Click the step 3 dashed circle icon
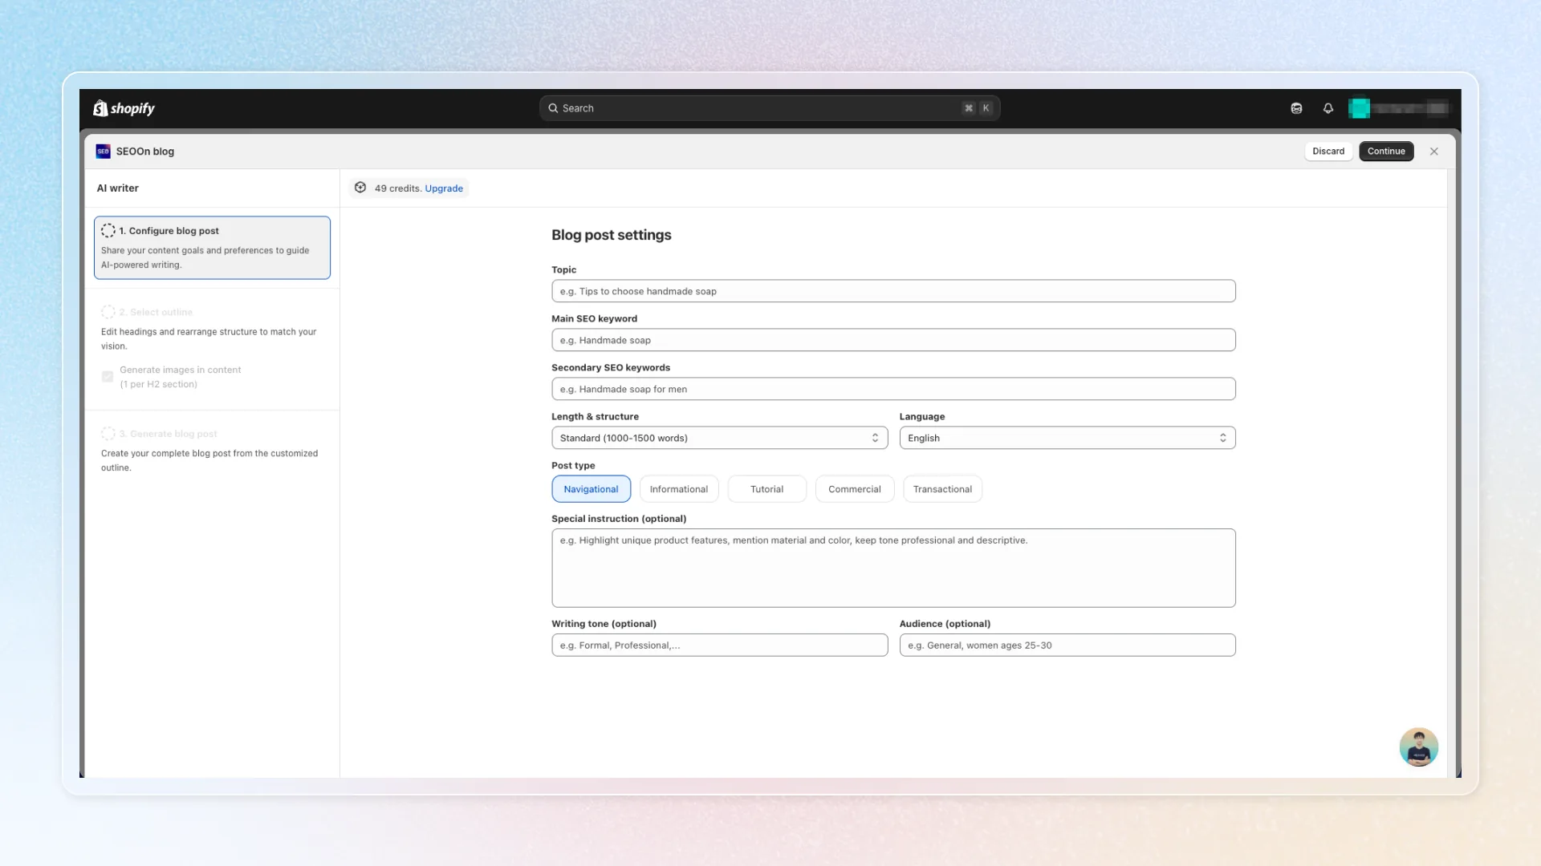This screenshot has width=1541, height=866. point(108,434)
